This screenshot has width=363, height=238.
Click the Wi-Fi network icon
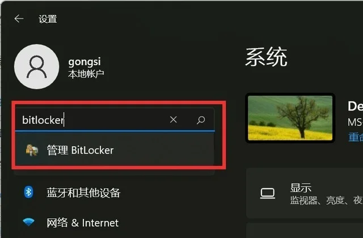(28, 222)
